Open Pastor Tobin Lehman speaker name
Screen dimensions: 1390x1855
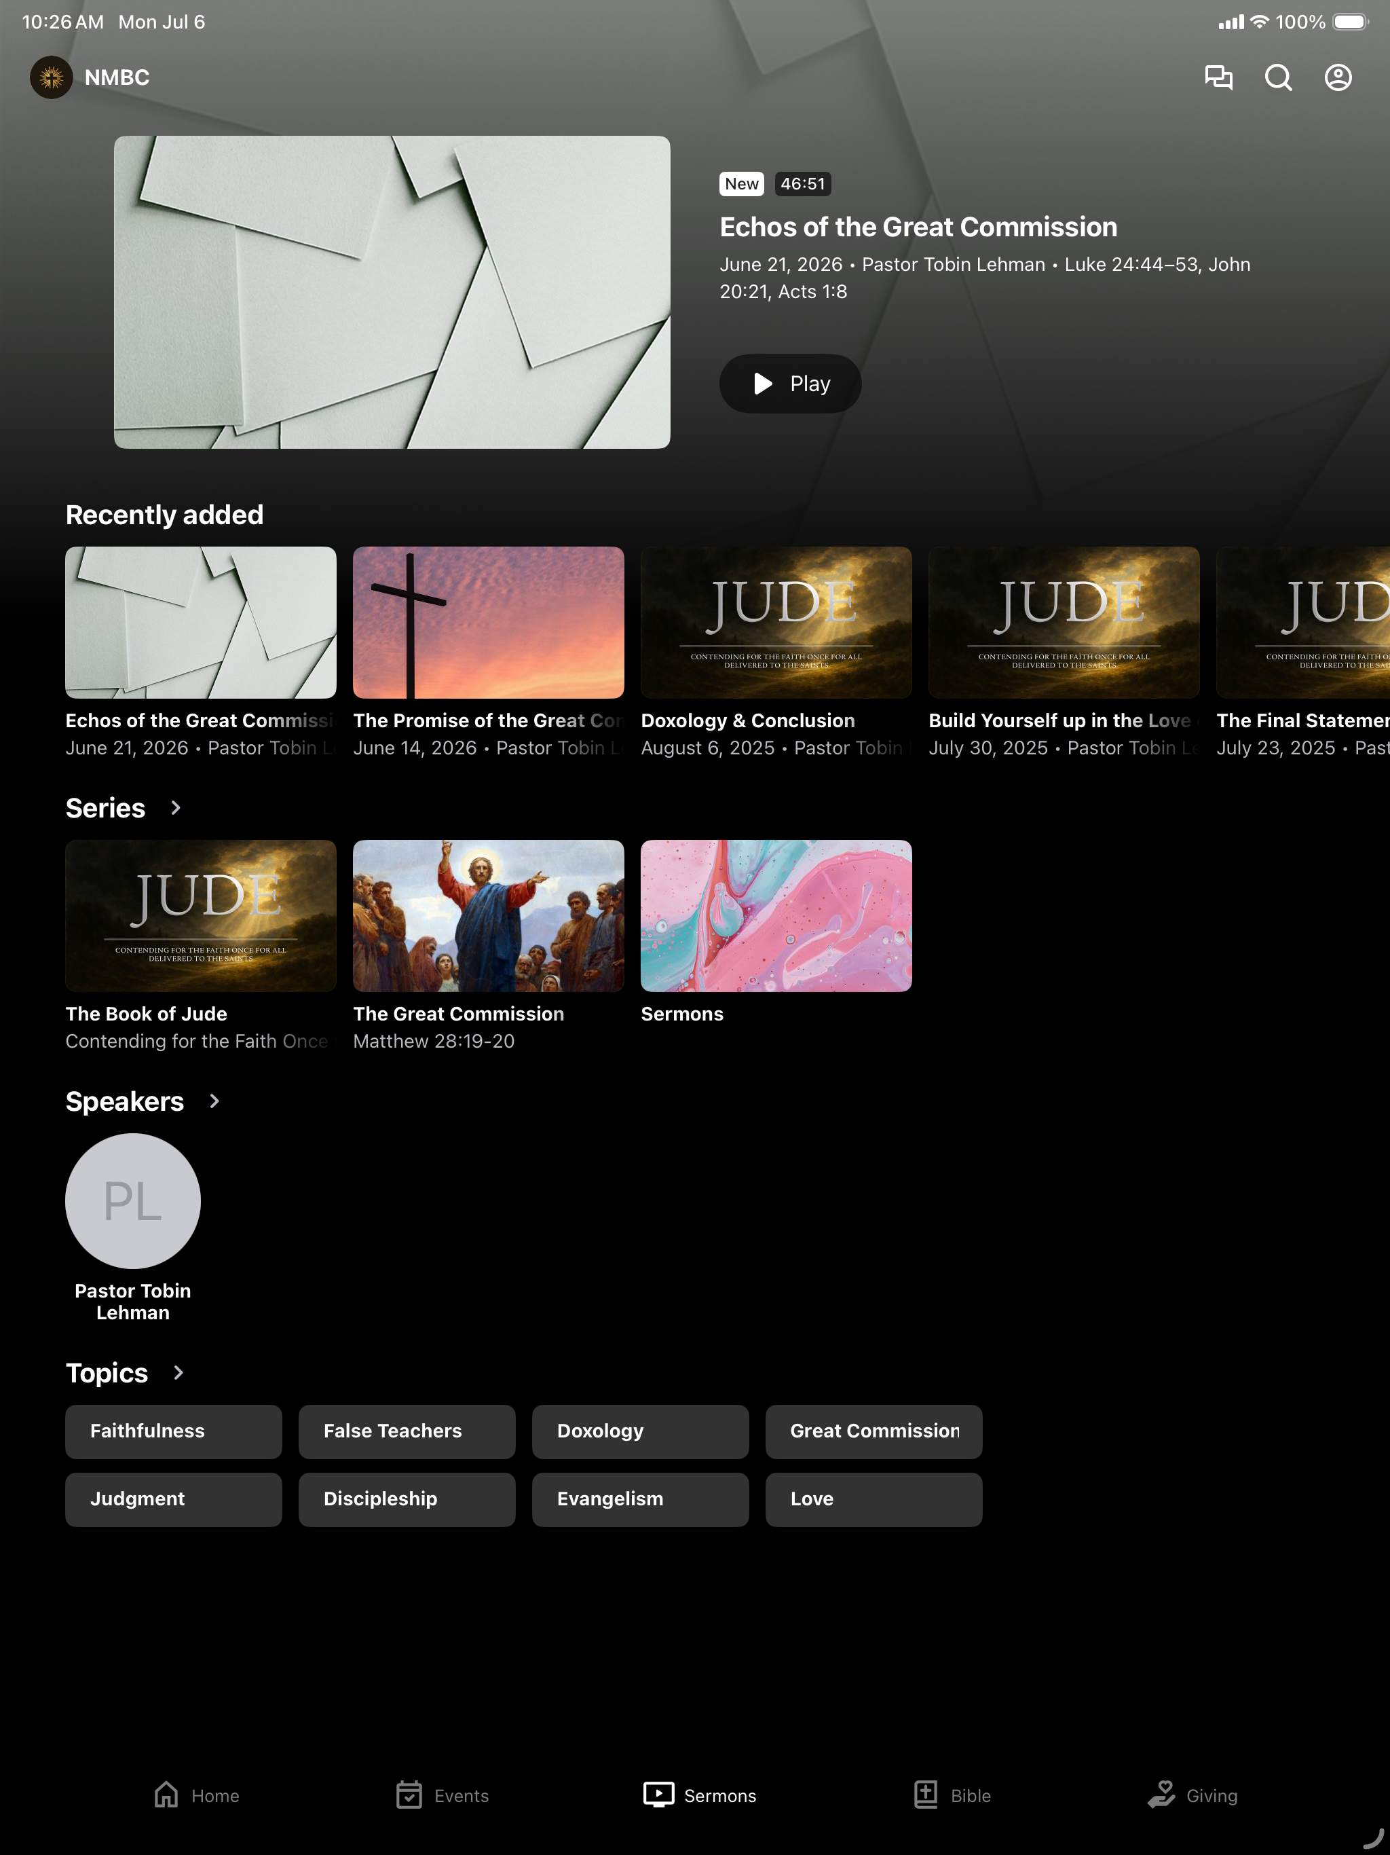132,1302
